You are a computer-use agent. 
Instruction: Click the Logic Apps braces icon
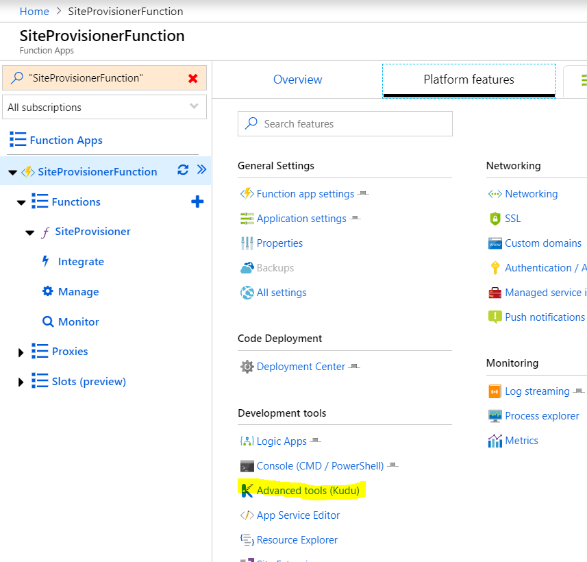click(247, 441)
